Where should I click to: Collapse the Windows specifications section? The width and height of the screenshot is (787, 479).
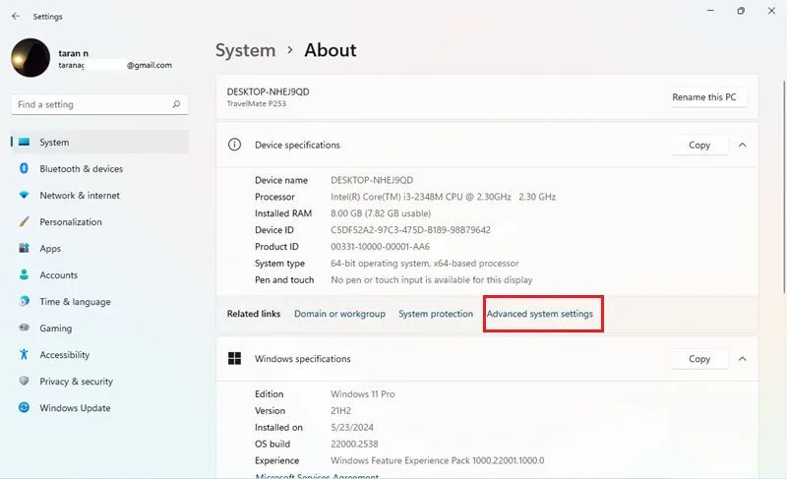point(743,359)
